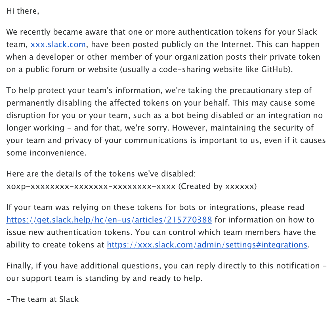
Task: Open the xxx.slack.com team link
Action: [58, 45]
